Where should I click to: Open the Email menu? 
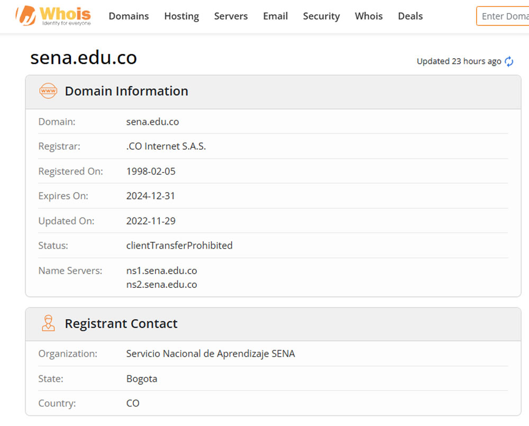(x=275, y=16)
